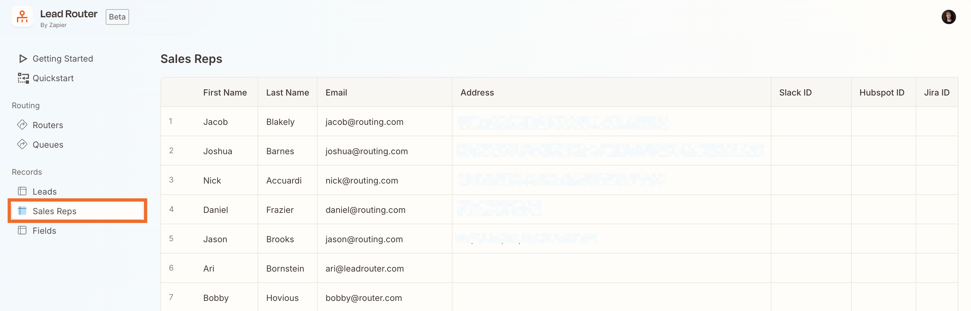Select the Queues navigation item
This screenshot has width=971, height=311.
pyautogui.click(x=48, y=144)
